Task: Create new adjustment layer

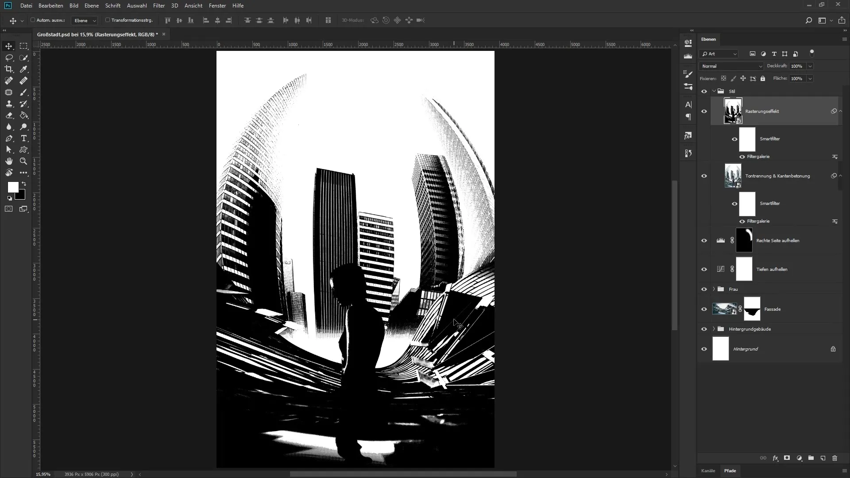Action: coord(799,458)
